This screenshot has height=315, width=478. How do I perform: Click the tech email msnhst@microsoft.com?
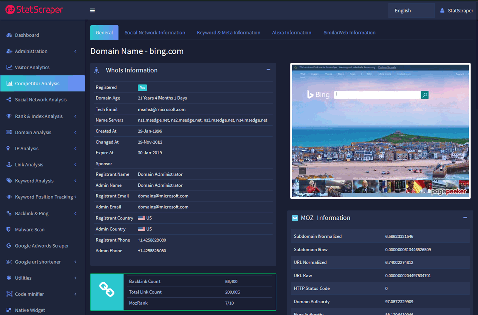162,109
